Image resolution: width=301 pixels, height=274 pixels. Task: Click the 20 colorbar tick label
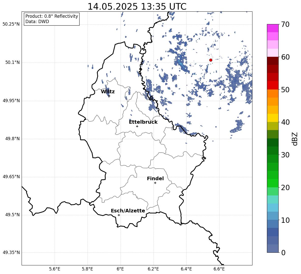pyautogui.click(x=285, y=187)
